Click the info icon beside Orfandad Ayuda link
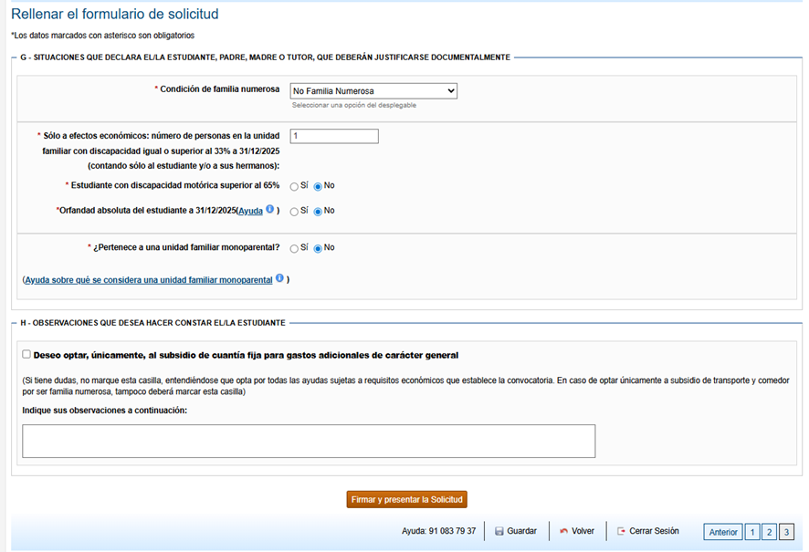The height and width of the screenshot is (552, 809). tap(270, 209)
